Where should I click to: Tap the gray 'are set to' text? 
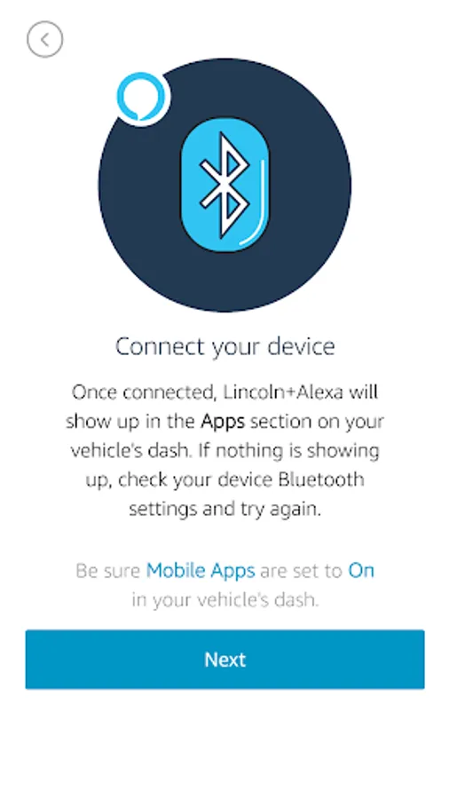click(x=302, y=570)
